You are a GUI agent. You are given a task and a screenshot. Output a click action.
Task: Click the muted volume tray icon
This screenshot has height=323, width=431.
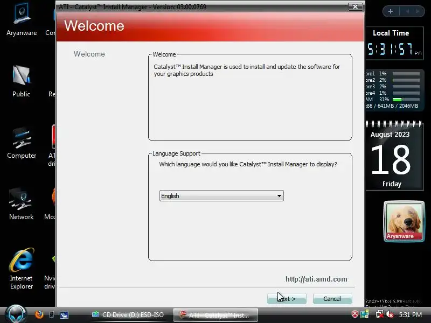[390, 314]
